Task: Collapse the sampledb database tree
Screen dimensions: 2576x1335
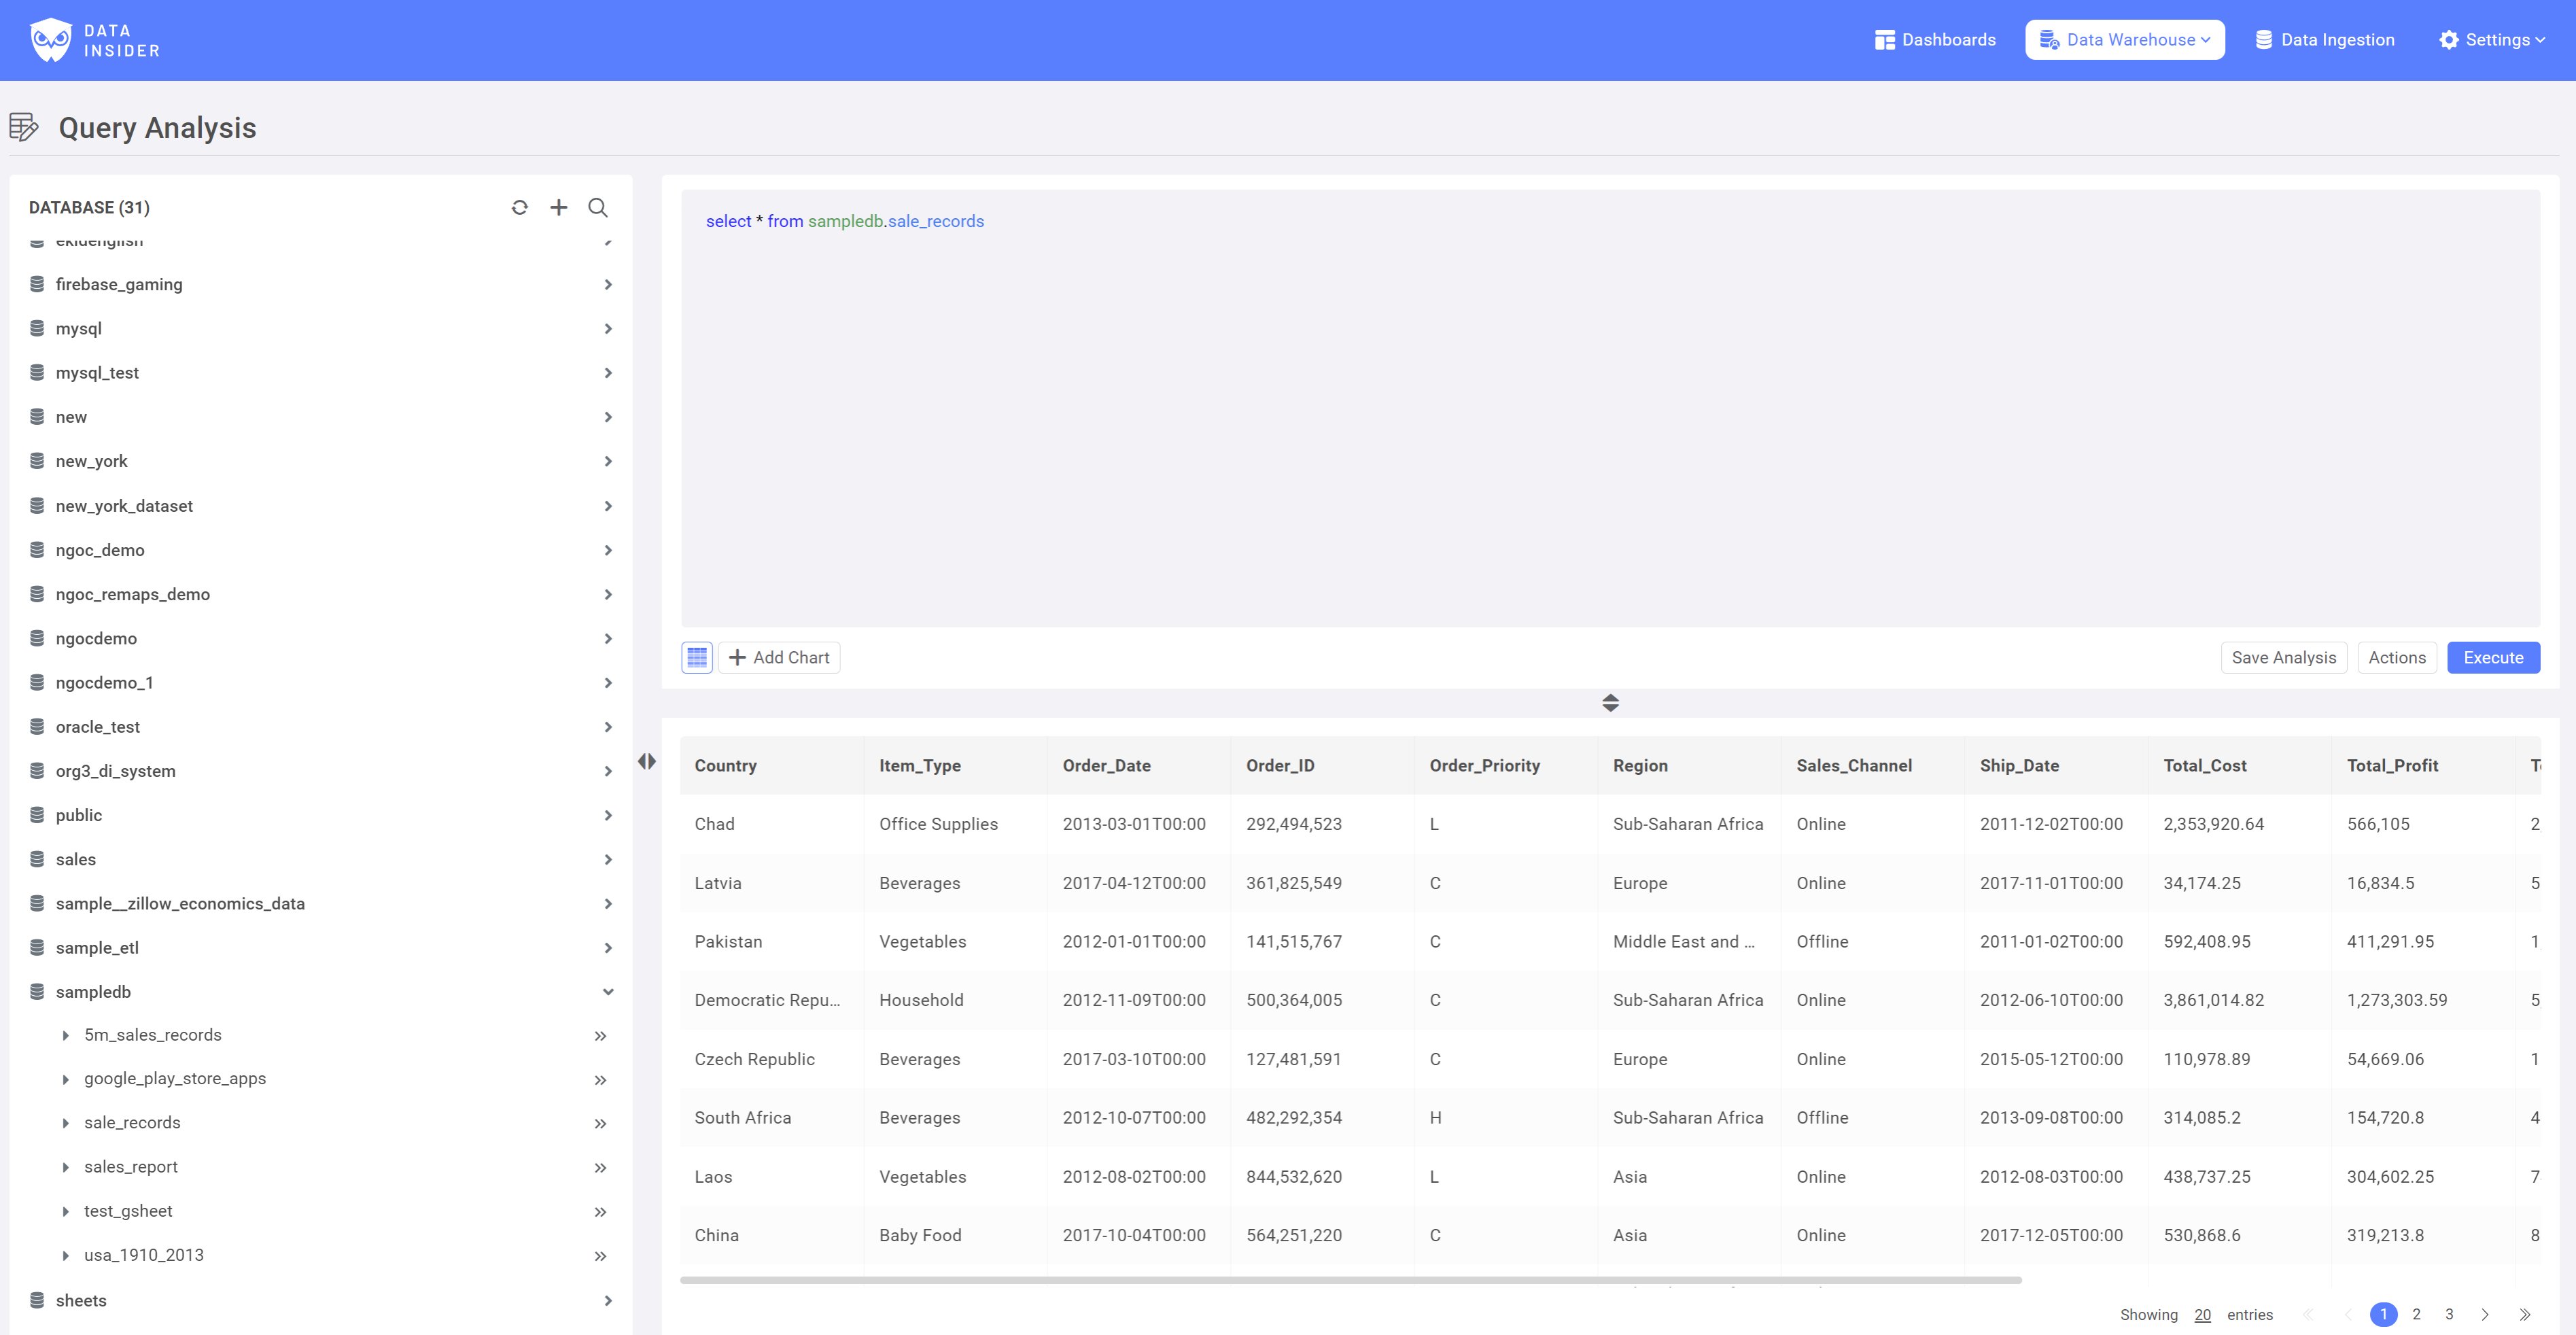Action: click(608, 991)
